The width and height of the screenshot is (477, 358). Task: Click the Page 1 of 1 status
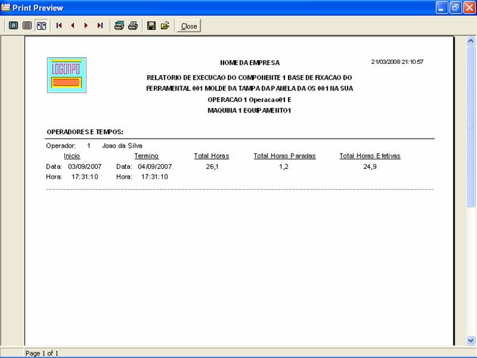pyautogui.click(x=42, y=353)
